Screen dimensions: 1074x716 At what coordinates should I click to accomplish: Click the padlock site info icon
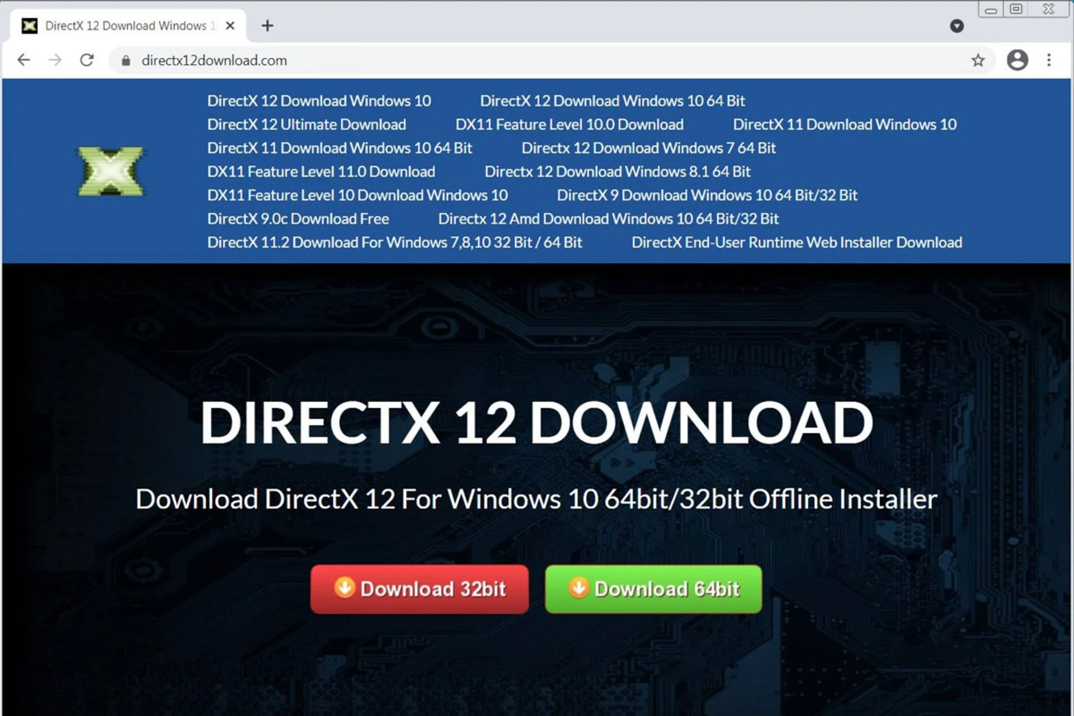click(126, 60)
